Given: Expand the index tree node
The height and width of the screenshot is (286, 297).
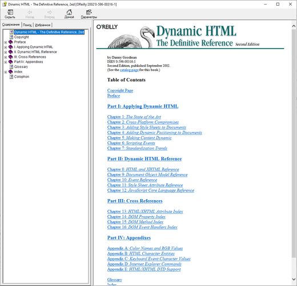Looking at the screenshot, I should point(6,72).
